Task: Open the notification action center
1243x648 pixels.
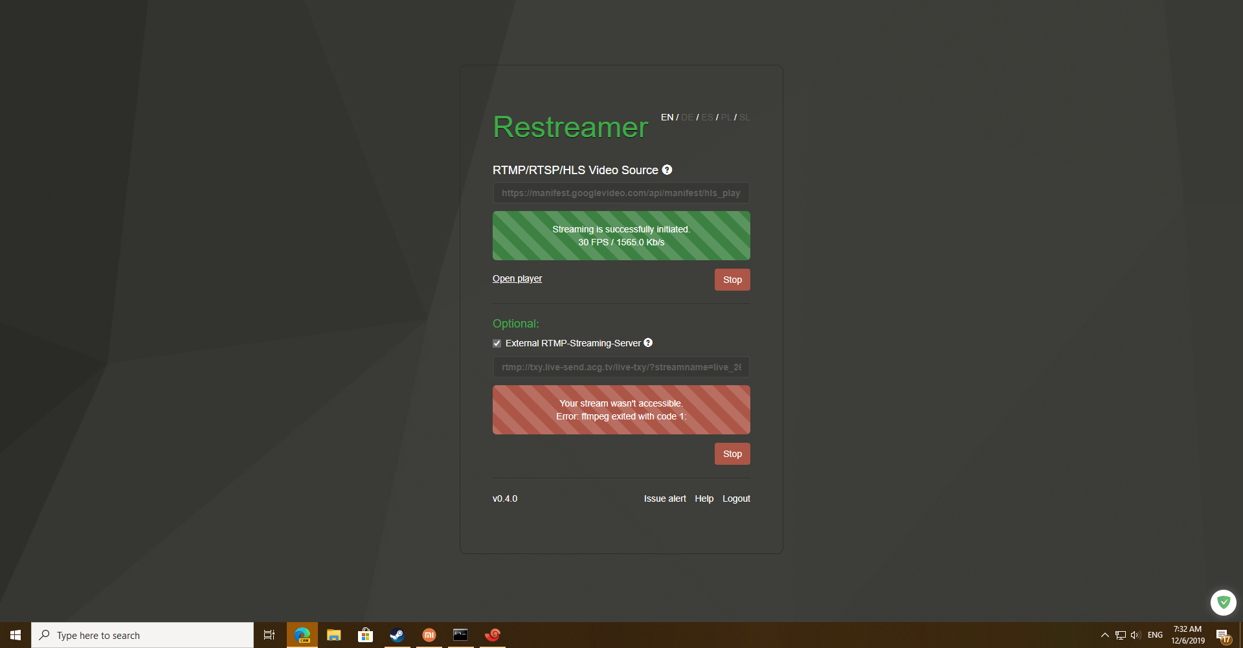Action: (1223, 635)
